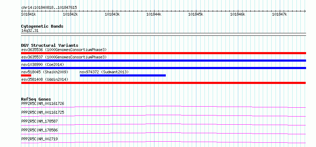Open the RefSeq Genes track heading
316x147 pixels.
pos(36,99)
